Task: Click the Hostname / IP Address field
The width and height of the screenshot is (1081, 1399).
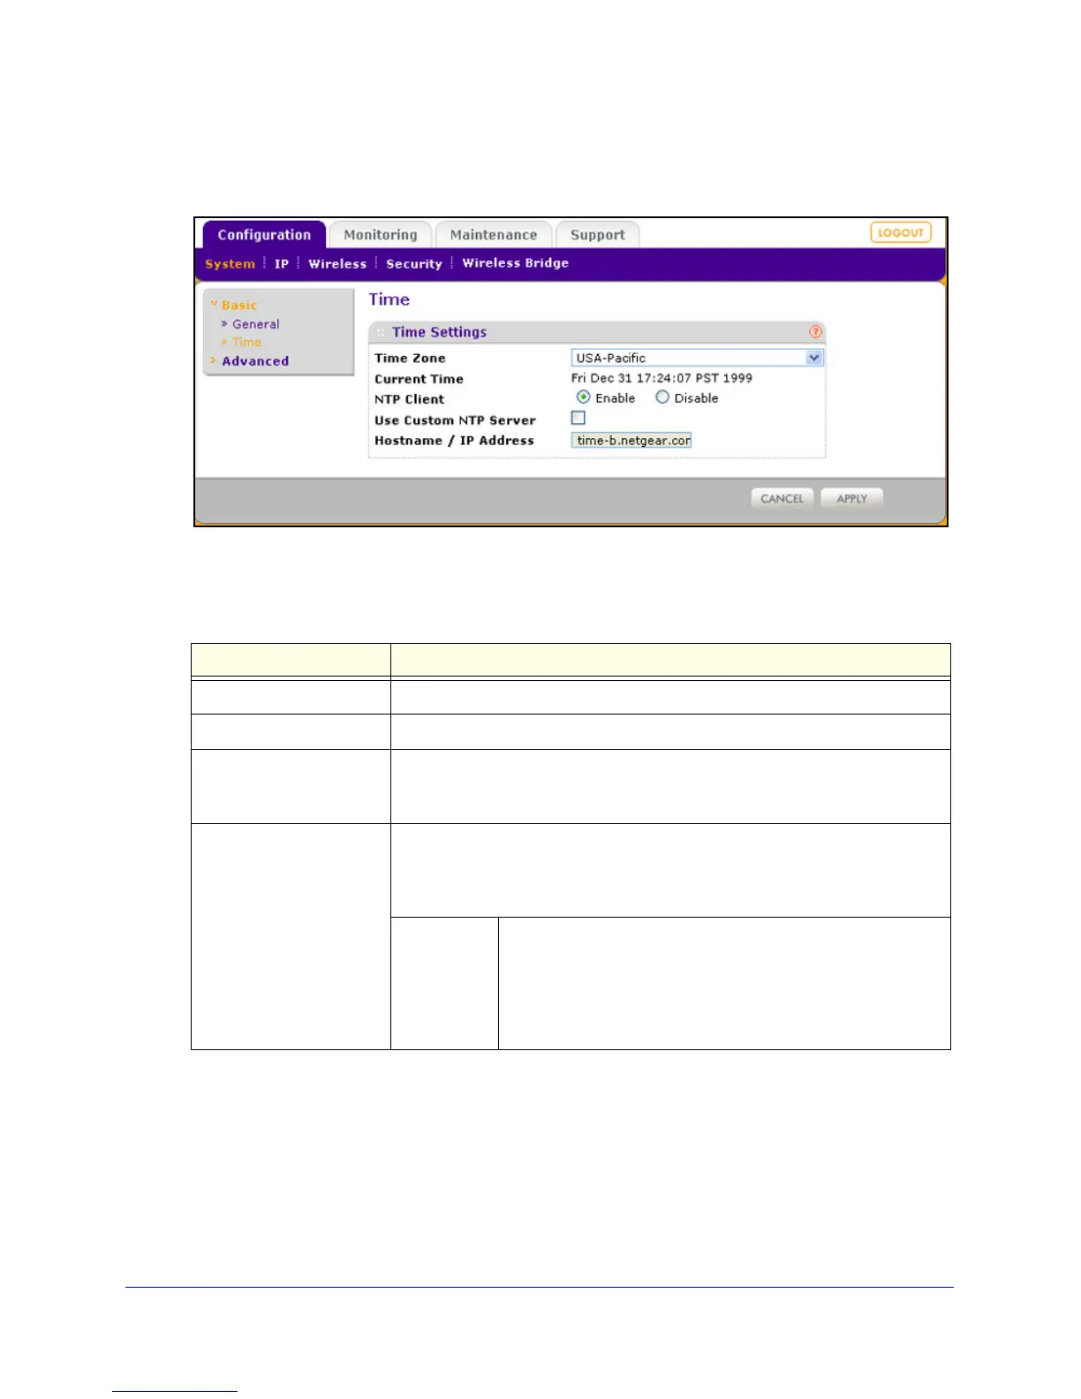Action: [x=631, y=440]
